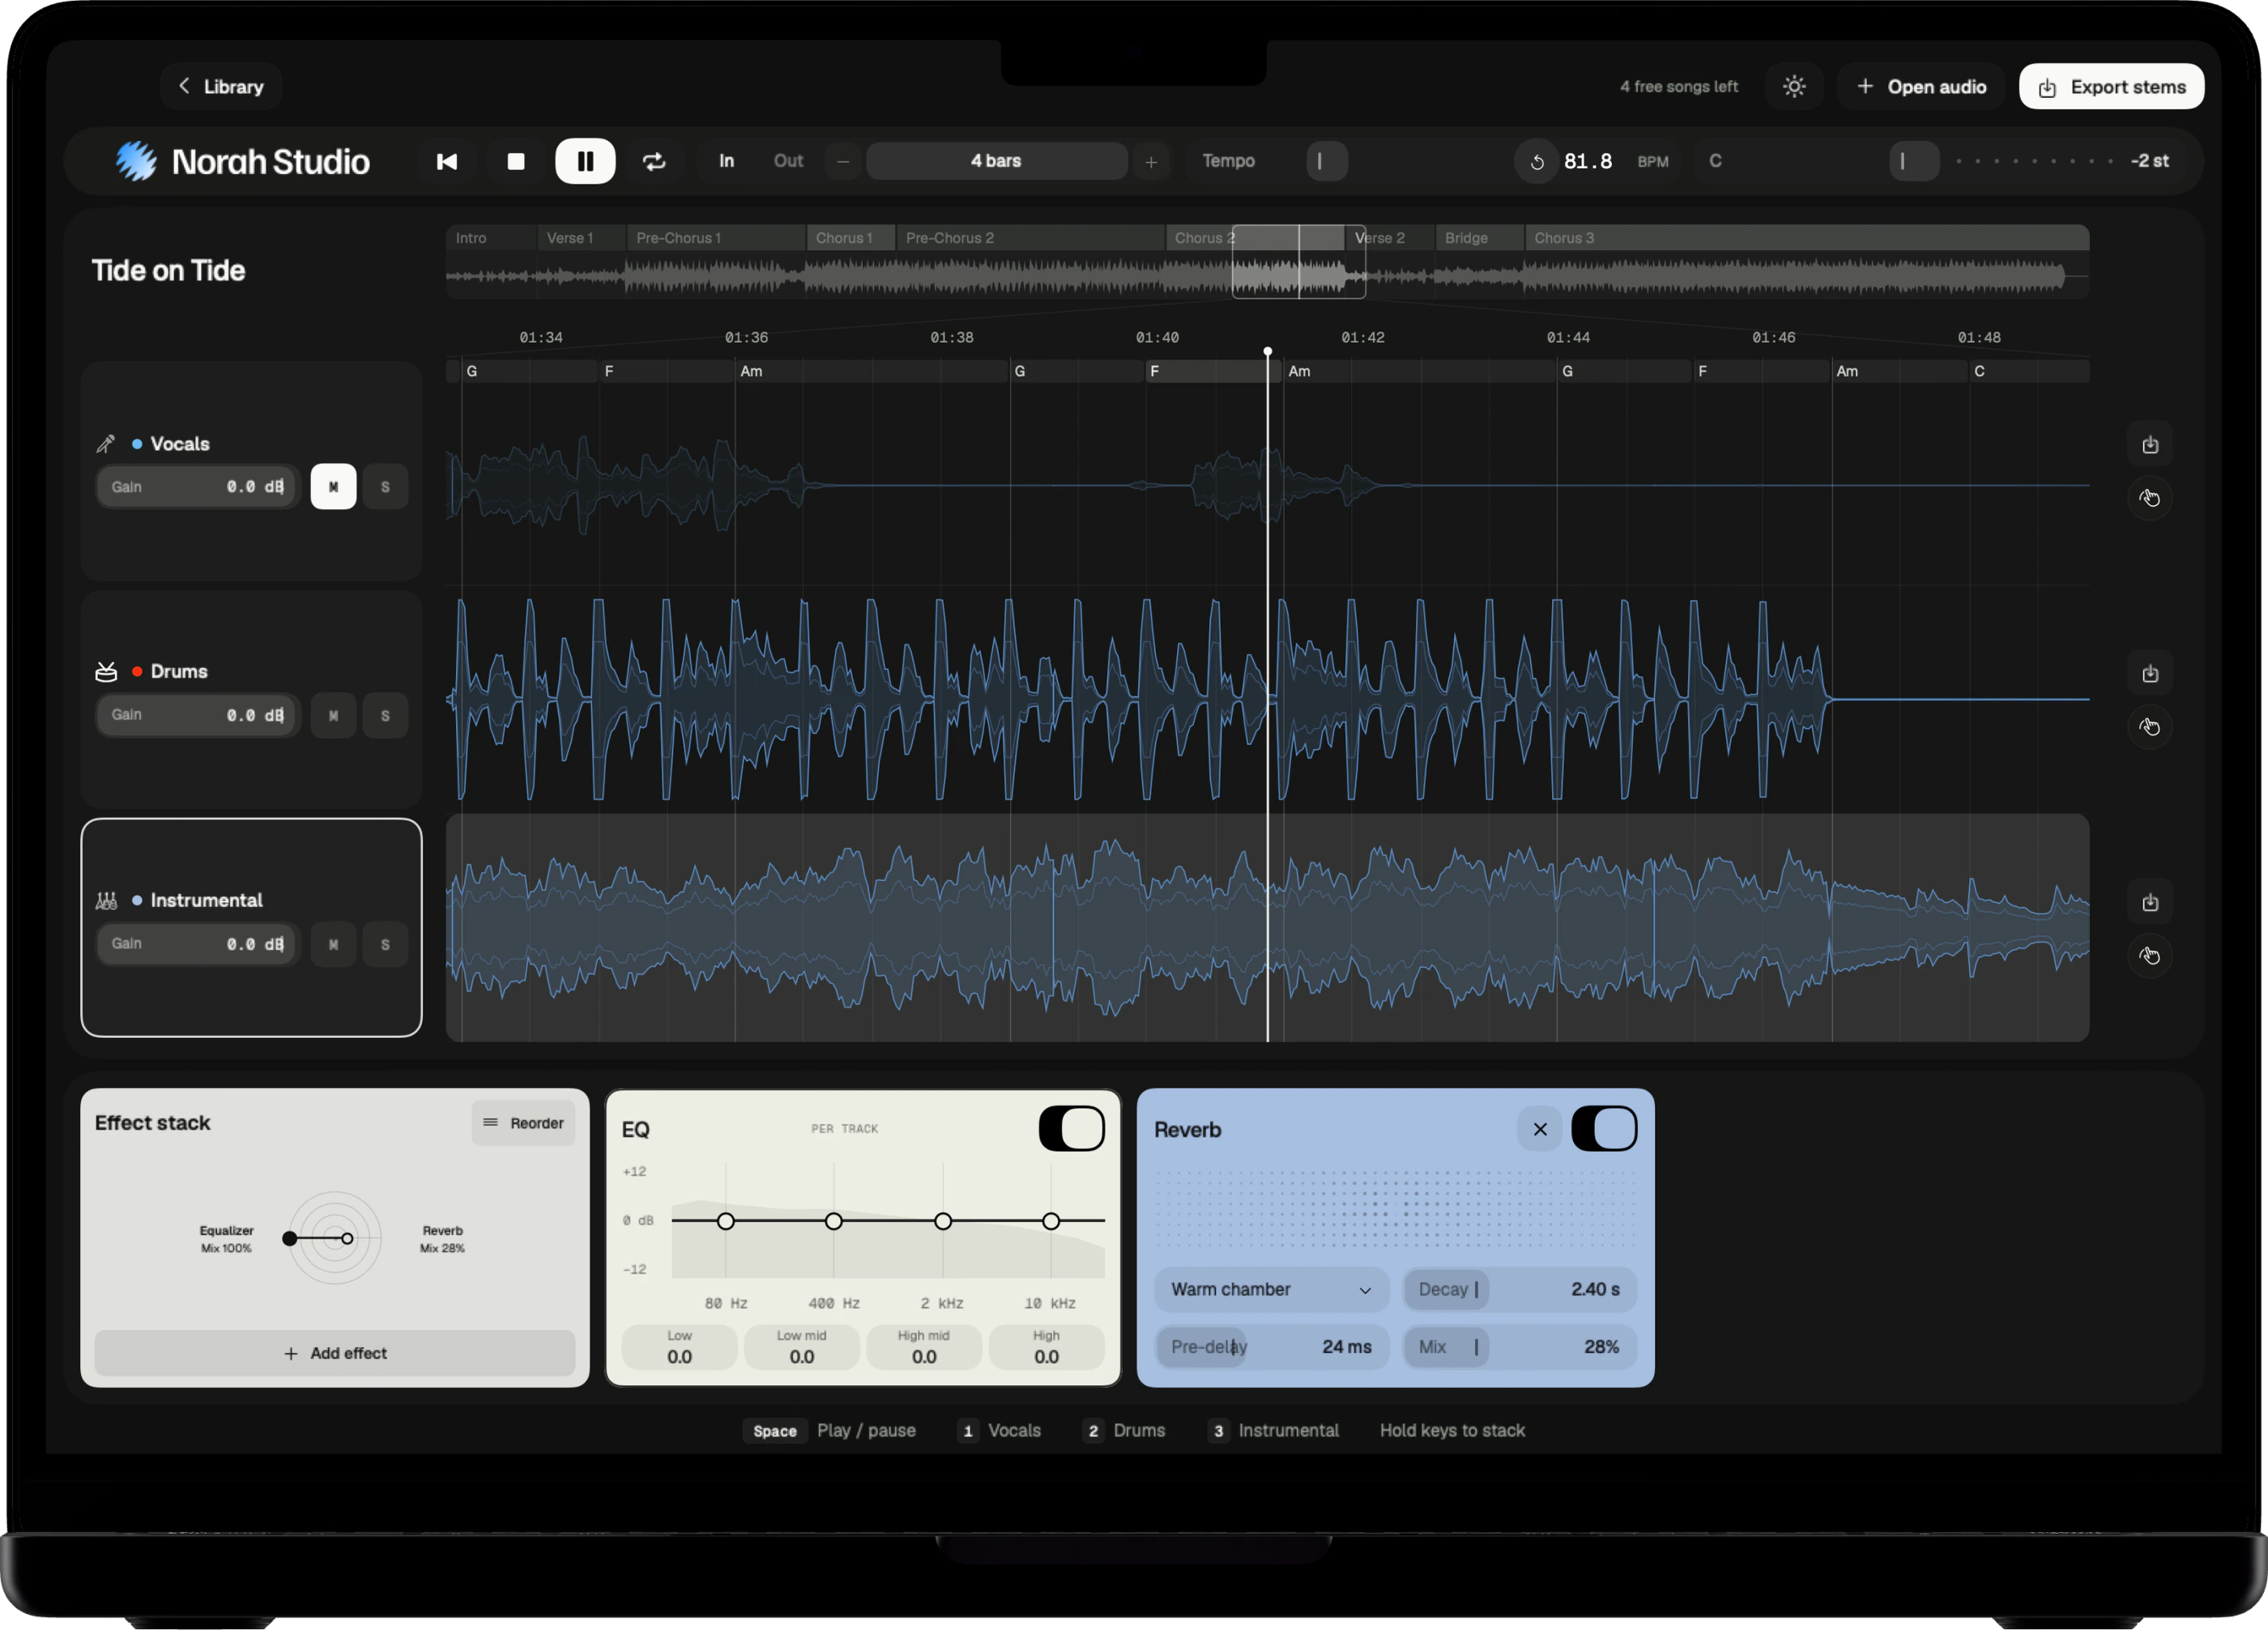Skip back to the start of the song
The width and height of the screenshot is (2268, 1630).
pos(447,161)
